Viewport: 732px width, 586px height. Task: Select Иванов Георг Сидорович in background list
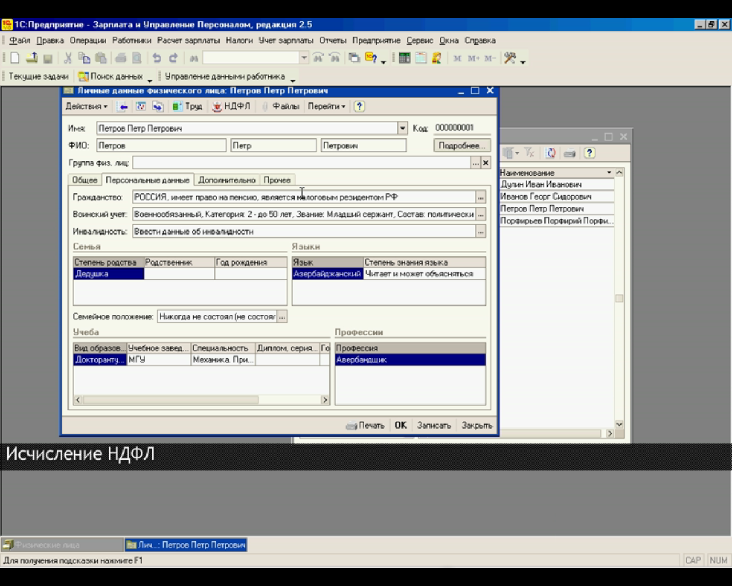pyautogui.click(x=557, y=196)
